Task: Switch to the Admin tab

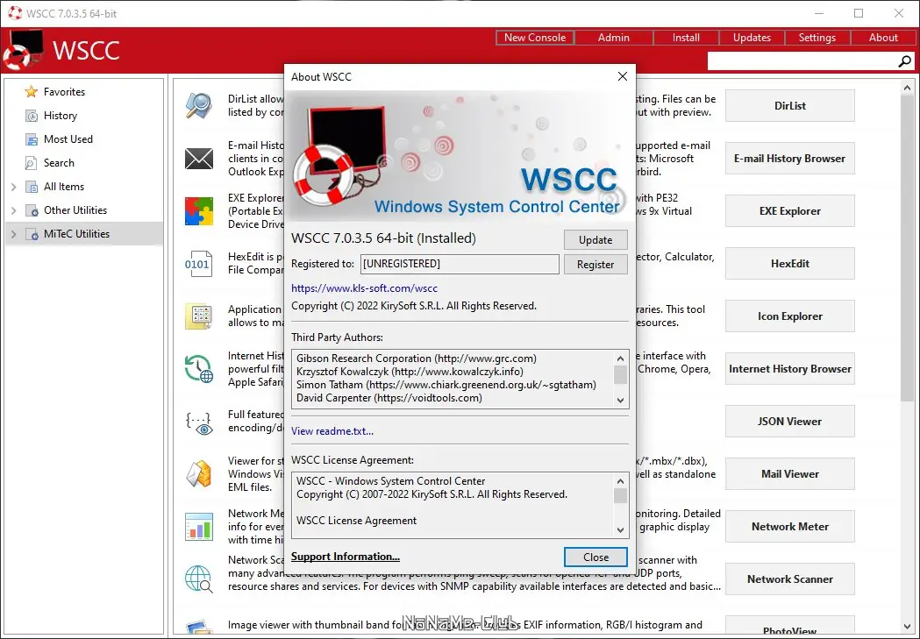Action: coord(613,37)
